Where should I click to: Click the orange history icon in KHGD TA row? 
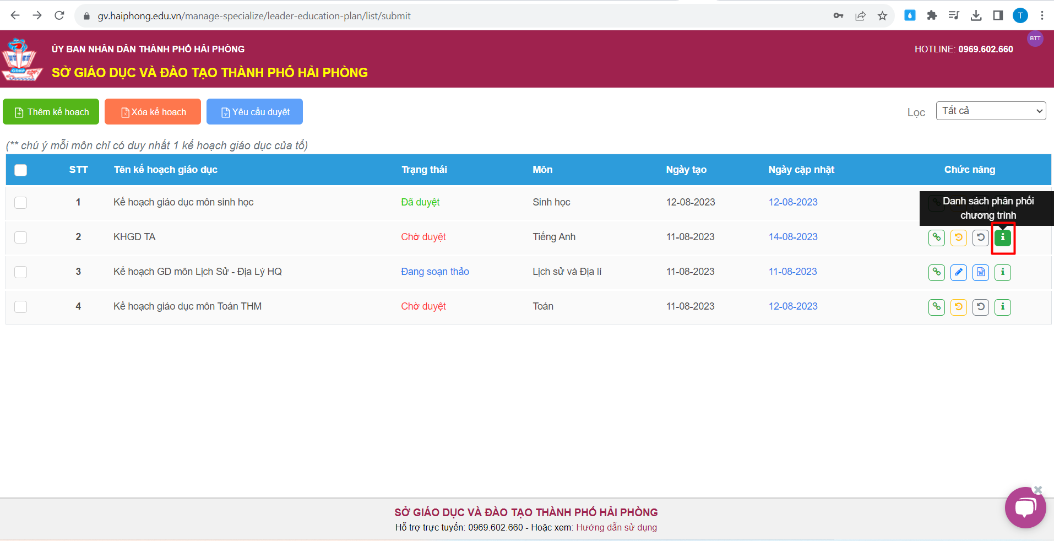click(x=958, y=237)
